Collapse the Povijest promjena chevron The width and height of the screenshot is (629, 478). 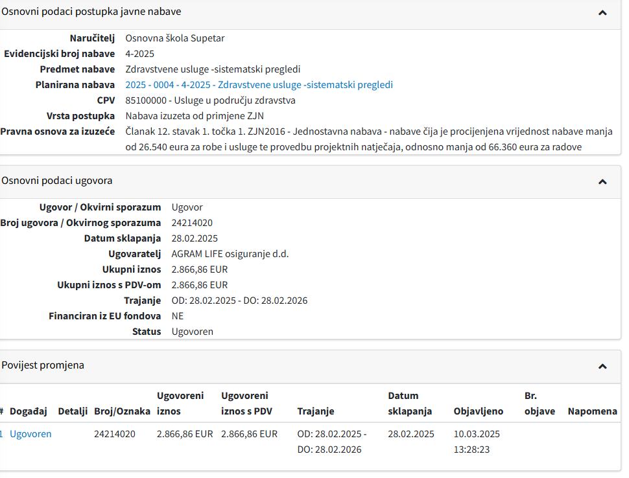click(602, 366)
